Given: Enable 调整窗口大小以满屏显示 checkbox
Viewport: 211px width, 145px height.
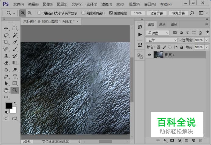Looking at the screenshot, I should tap(39, 13).
